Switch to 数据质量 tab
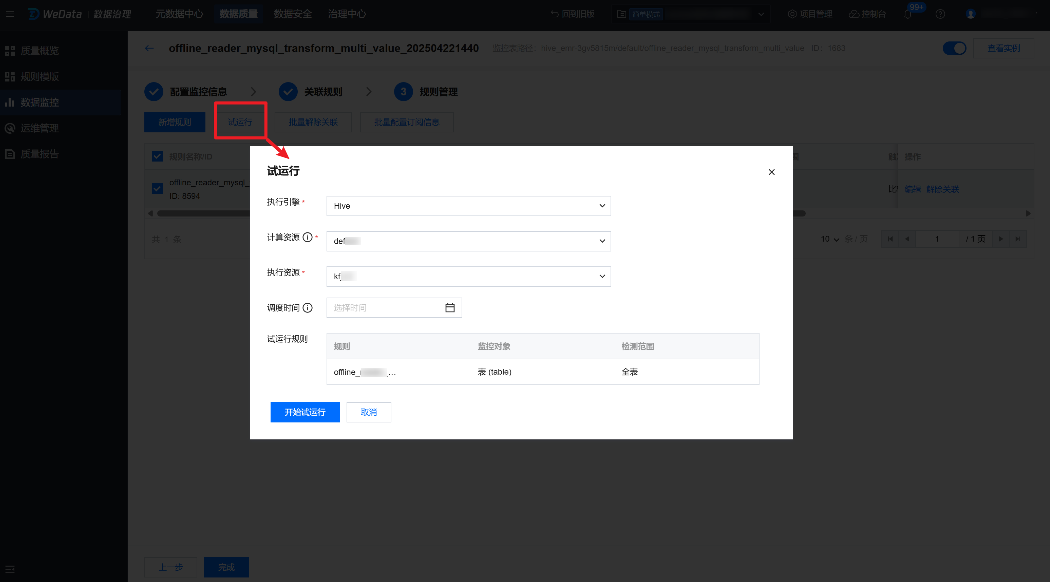This screenshot has width=1050, height=582. [x=239, y=14]
